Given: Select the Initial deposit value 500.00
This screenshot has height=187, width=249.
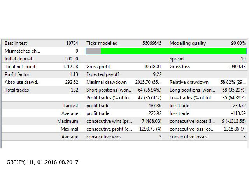Looking at the screenshot, I should (x=70, y=59).
